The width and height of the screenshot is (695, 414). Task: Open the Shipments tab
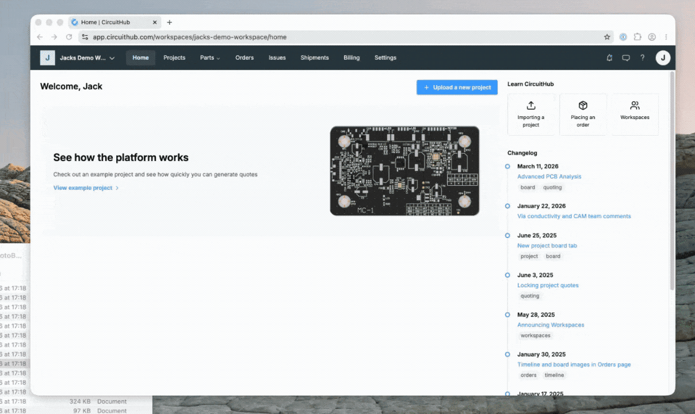point(315,57)
